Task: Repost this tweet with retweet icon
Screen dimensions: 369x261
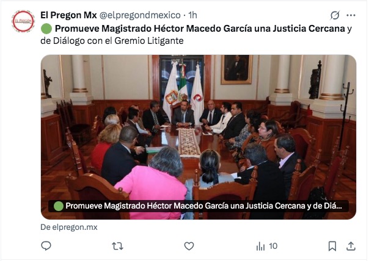Action: (x=117, y=246)
